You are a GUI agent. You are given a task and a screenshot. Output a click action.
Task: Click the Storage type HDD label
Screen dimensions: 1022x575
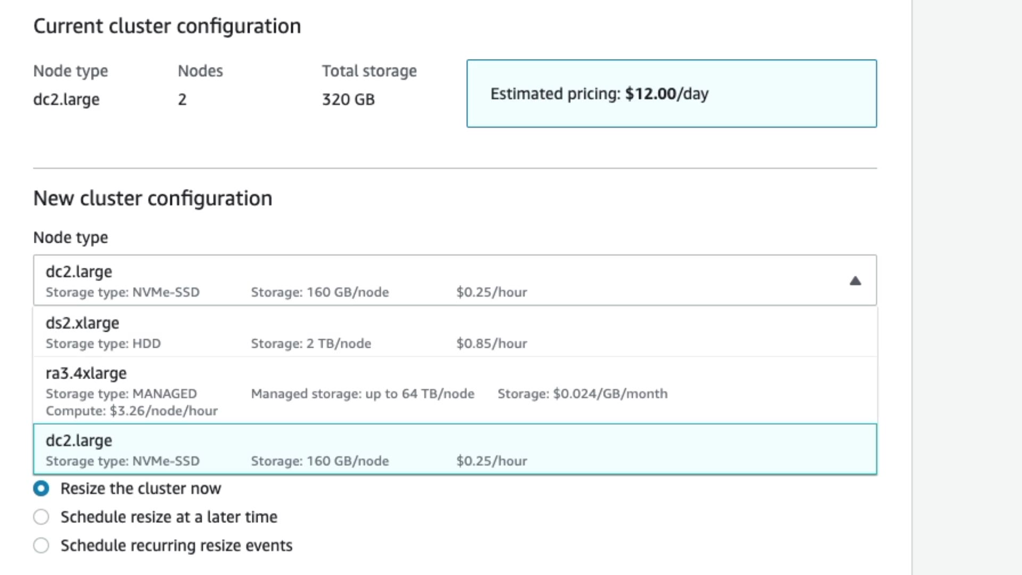[x=103, y=343]
